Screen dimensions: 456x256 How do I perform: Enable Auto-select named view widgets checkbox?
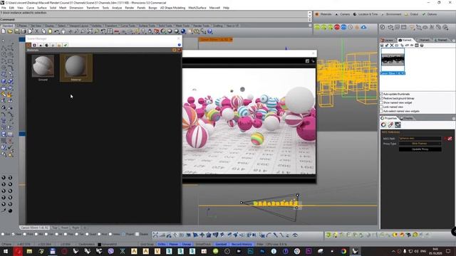tap(381, 111)
